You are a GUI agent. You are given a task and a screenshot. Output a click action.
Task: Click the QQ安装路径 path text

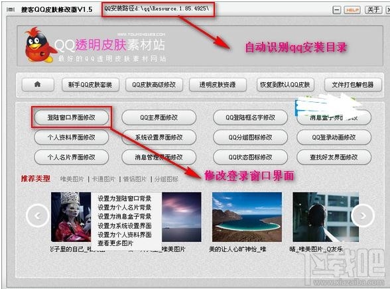[157, 9]
